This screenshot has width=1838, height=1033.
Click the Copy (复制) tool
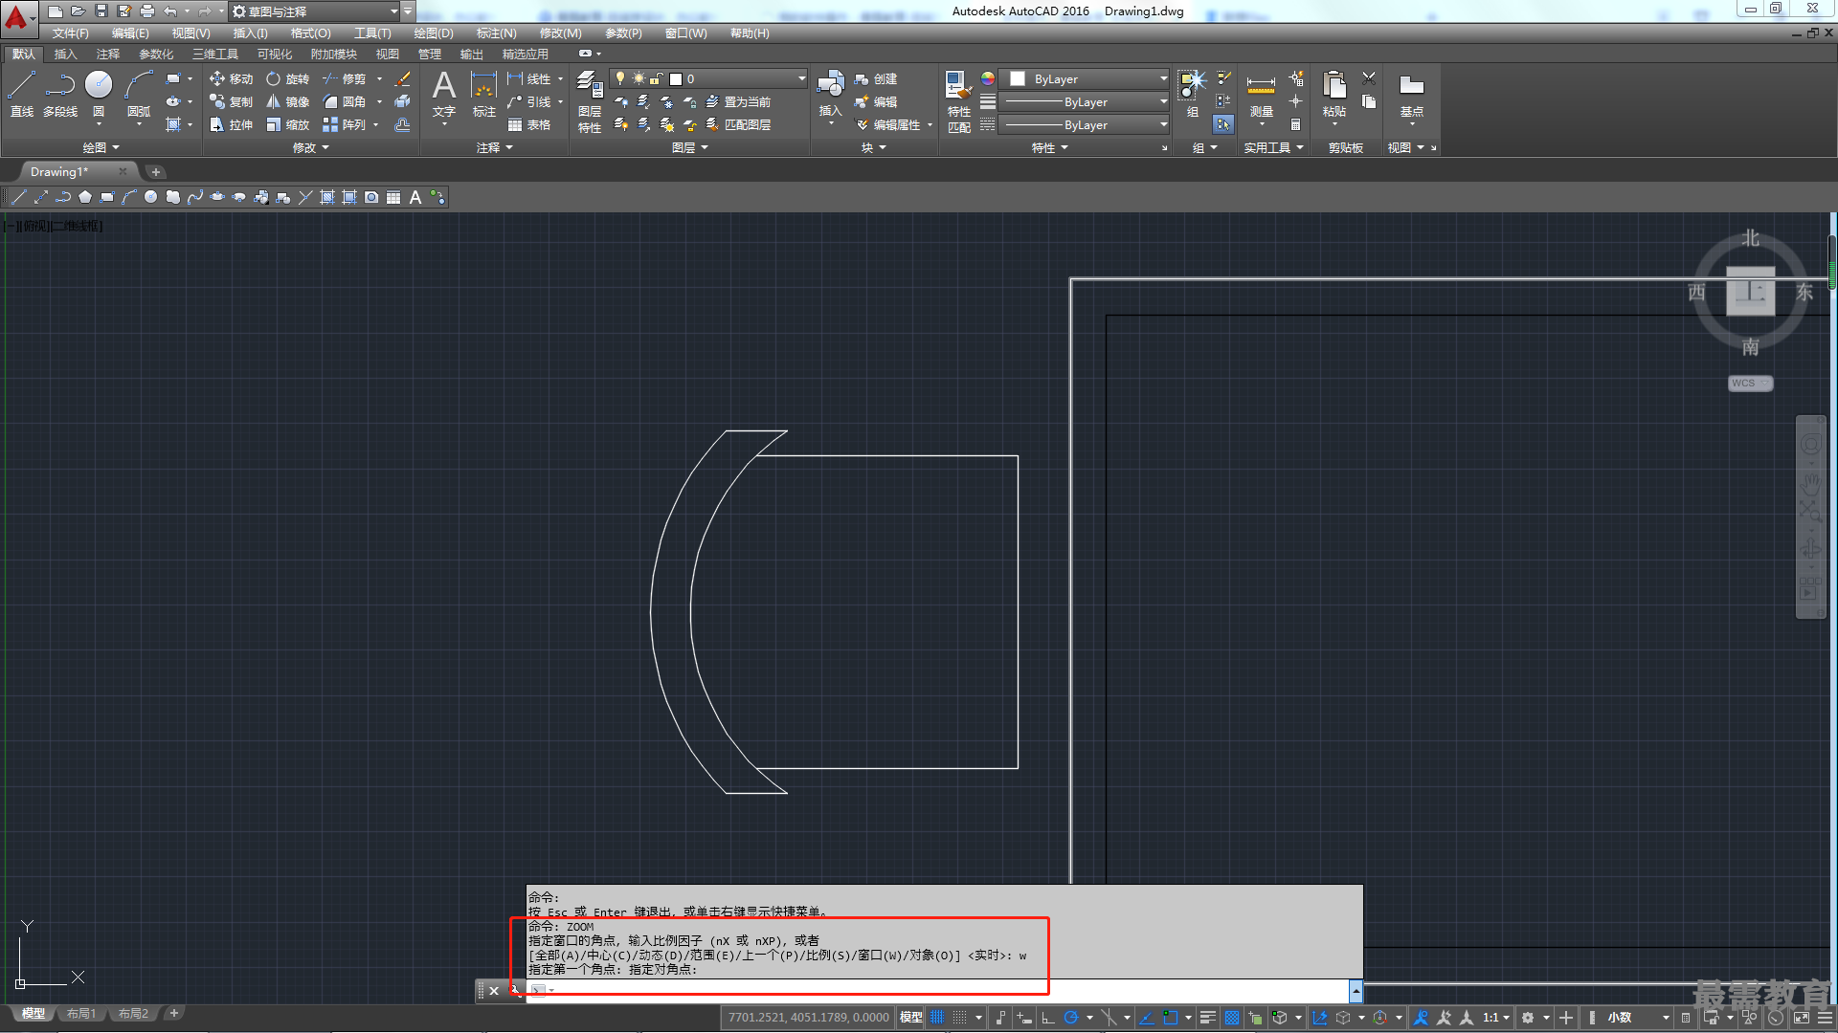[x=231, y=101]
